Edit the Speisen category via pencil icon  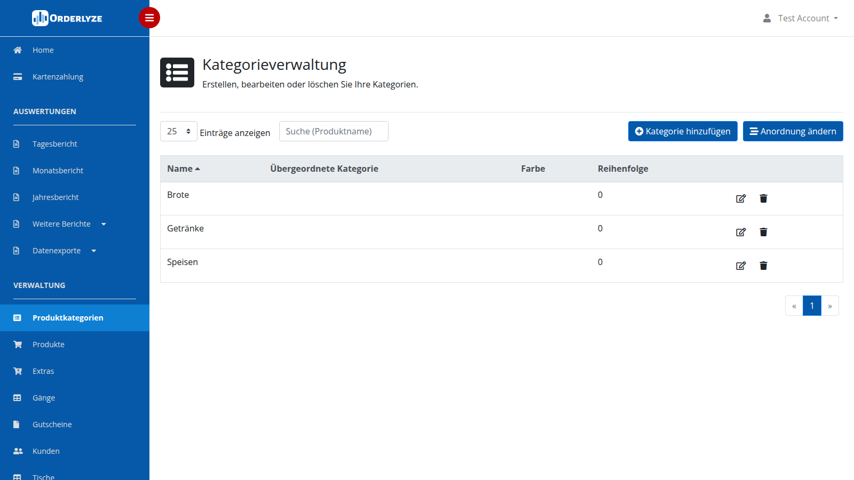coord(741,266)
